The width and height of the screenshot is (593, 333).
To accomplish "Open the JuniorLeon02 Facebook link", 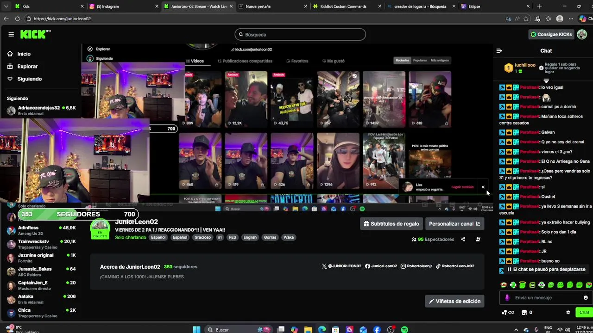I will click(381, 266).
